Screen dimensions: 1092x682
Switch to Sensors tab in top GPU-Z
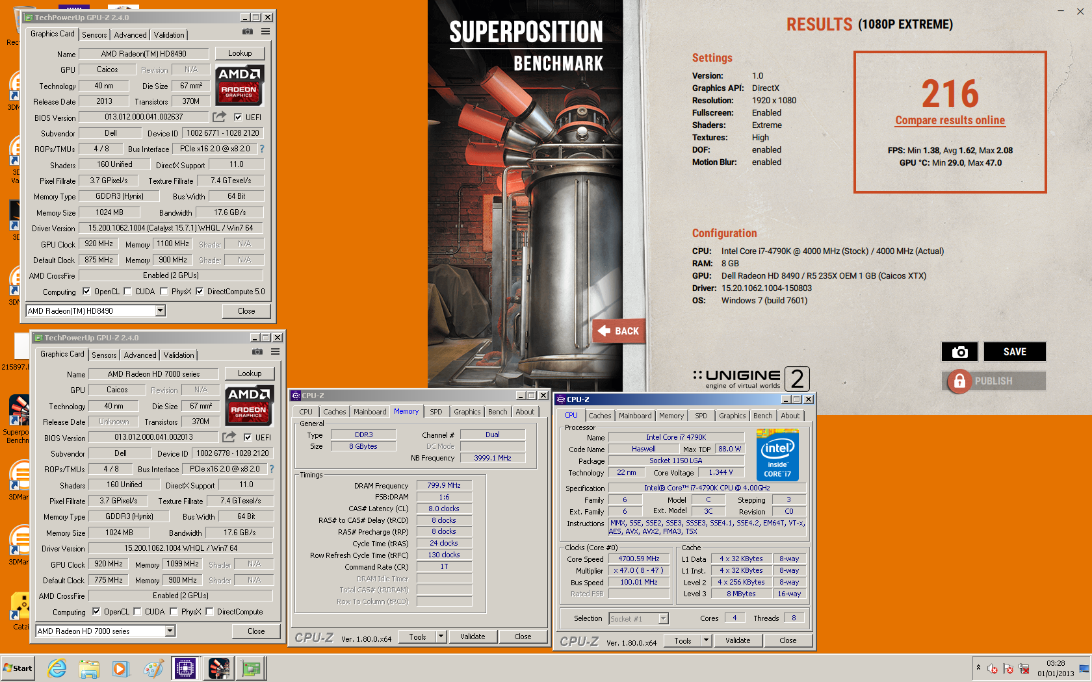point(94,35)
